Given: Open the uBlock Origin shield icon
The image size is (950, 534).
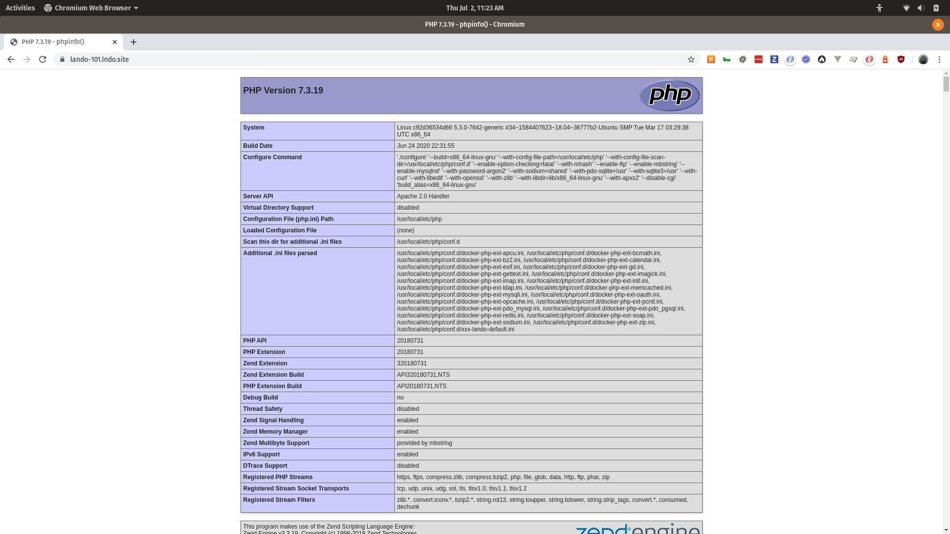Looking at the screenshot, I should pyautogui.click(x=901, y=59).
